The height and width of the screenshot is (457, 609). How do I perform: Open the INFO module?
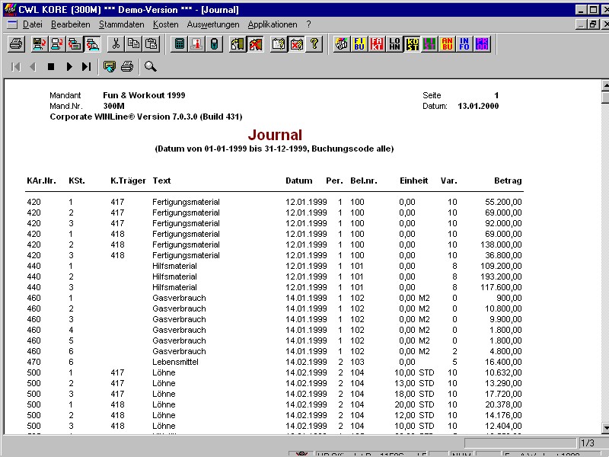pos(464,44)
